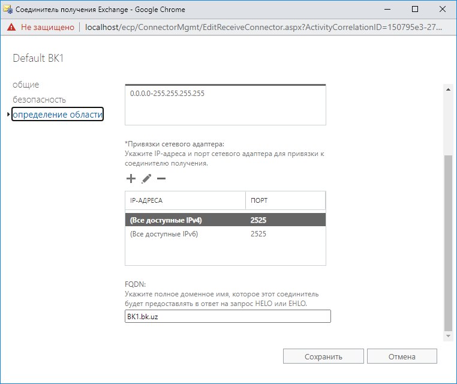Image resolution: width=457 pixels, height=384 pixels.
Task: Maximize the Chrome window
Action: tap(415, 10)
